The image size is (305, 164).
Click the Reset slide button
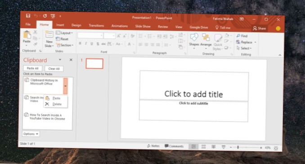[62, 39]
